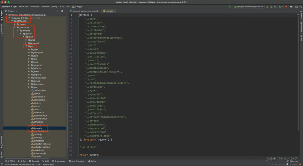Open SpringBootDemo4Application run configuration dropdown

(x=249, y=6)
